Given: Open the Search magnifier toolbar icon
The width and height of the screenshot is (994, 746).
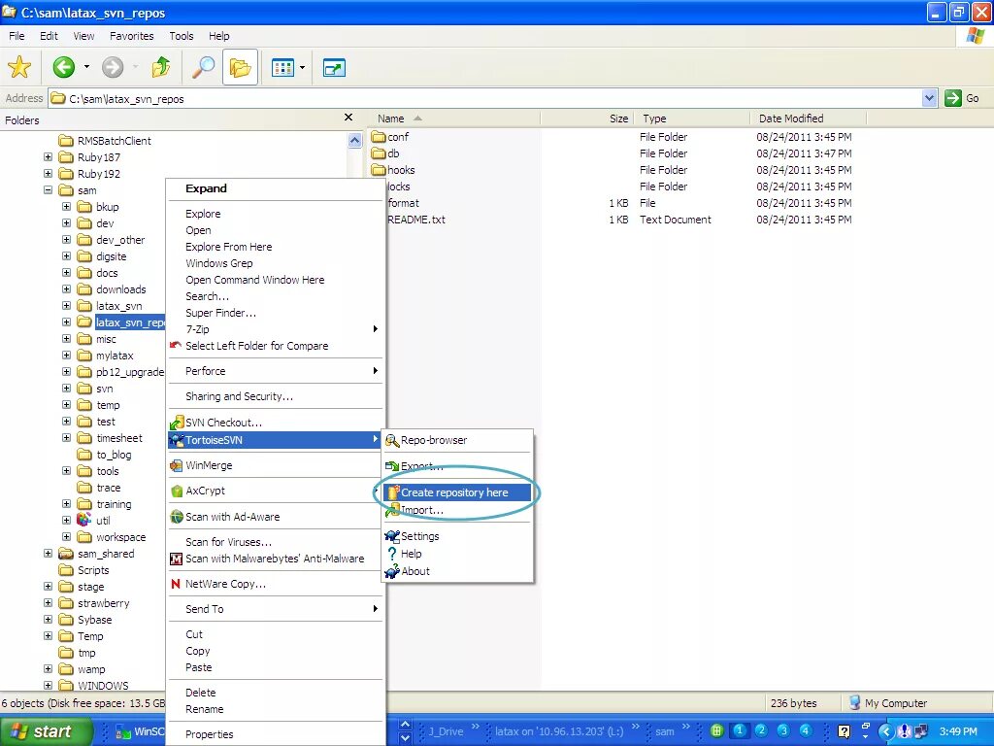Looking at the screenshot, I should pyautogui.click(x=204, y=67).
